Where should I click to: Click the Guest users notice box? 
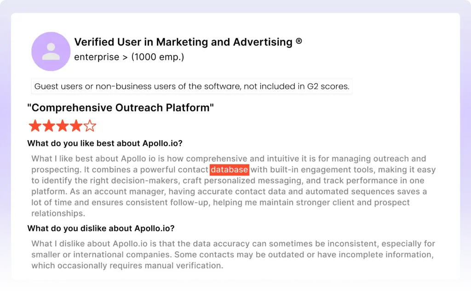192,86
